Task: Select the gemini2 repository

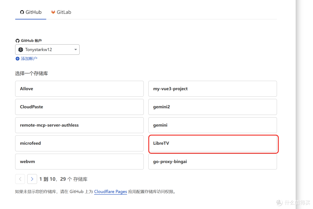Action: (212, 107)
